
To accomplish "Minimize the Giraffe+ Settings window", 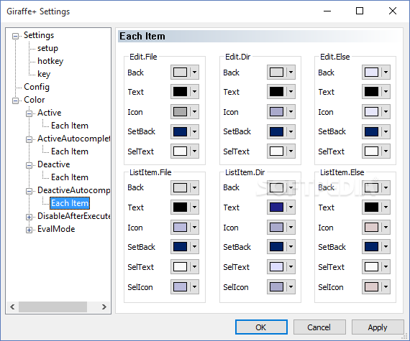I will (327, 11).
